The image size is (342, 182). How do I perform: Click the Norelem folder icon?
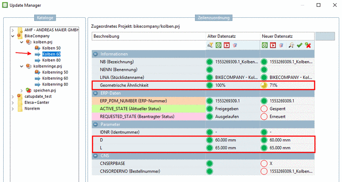coord(20,108)
